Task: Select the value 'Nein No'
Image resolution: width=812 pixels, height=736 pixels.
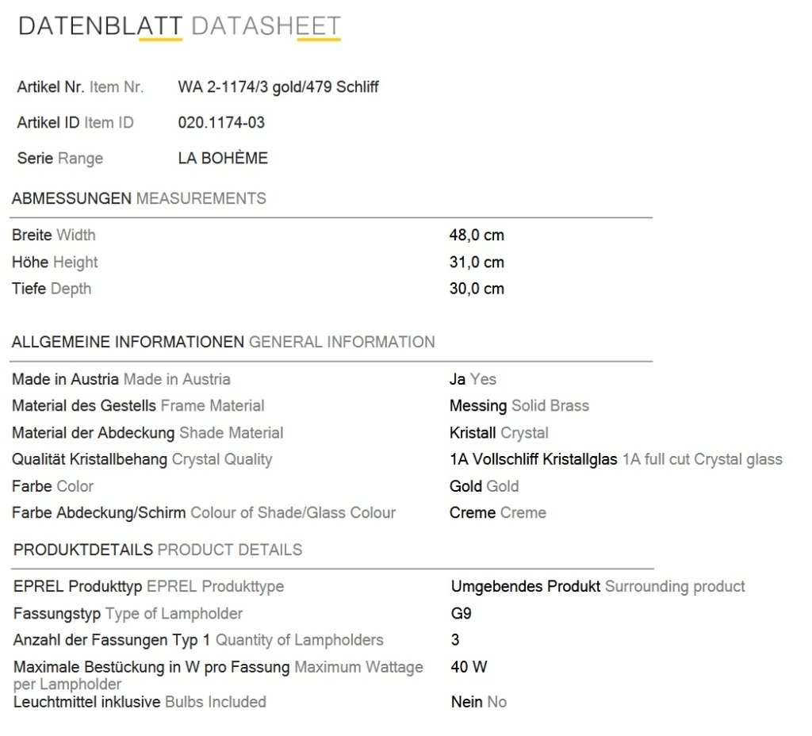Action: [x=478, y=702]
